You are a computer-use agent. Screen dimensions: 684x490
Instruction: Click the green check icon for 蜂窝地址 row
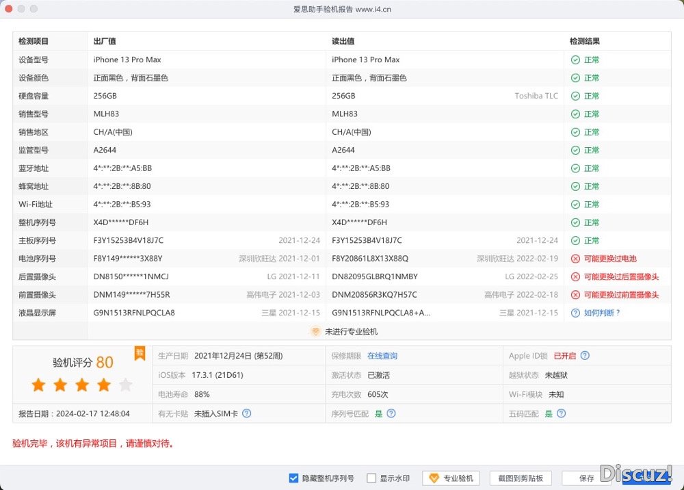[x=575, y=186]
